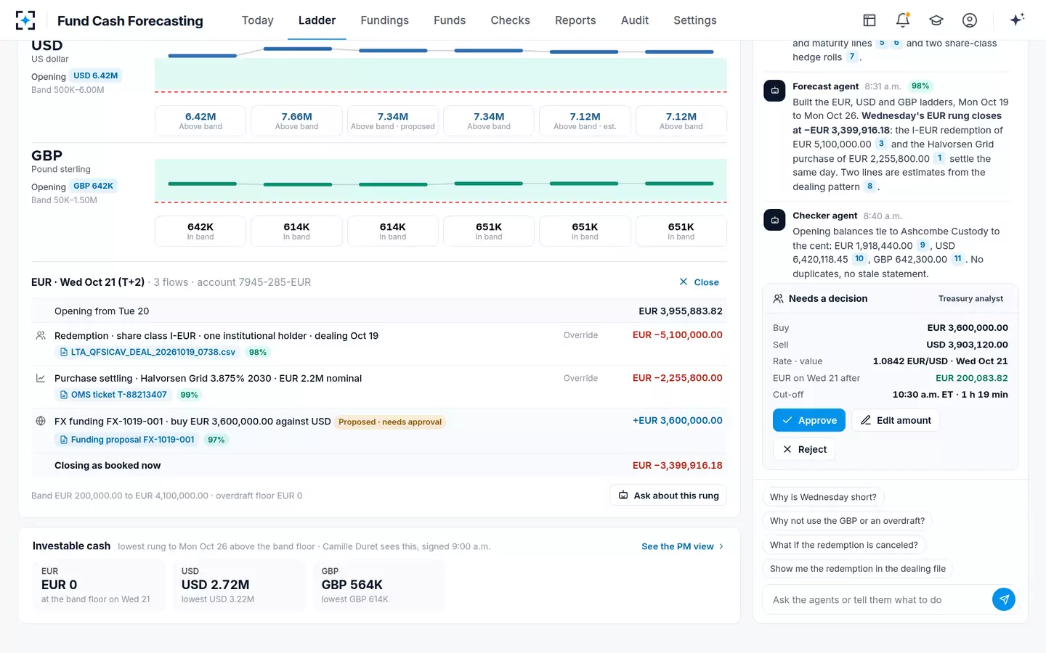The image size is (1046, 653).
Task: Close the EUR Wed Oct 21 rung detail
Action: (699, 282)
